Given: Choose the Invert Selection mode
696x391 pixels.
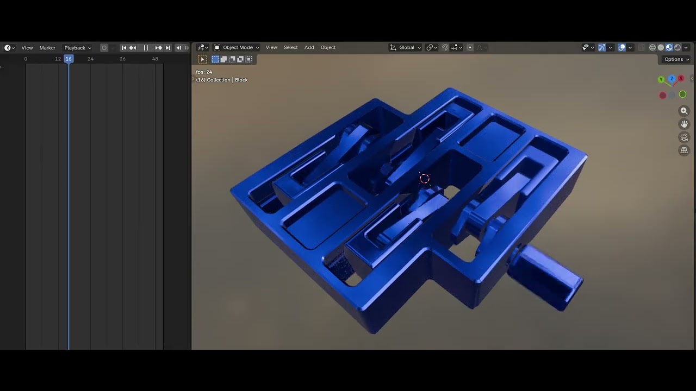Looking at the screenshot, I should pyautogui.click(x=240, y=59).
